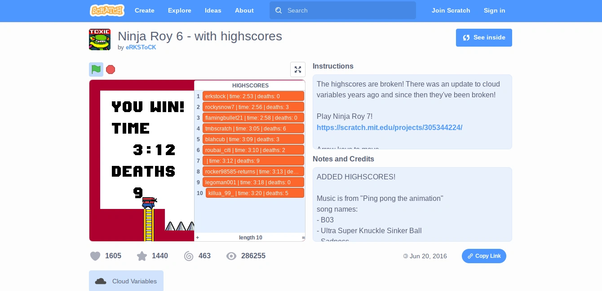Open author eRKSToCK's profile link
Image resolution: width=602 pixels, height=291 pixels.
pyautogui.click(x=141, y=47)
